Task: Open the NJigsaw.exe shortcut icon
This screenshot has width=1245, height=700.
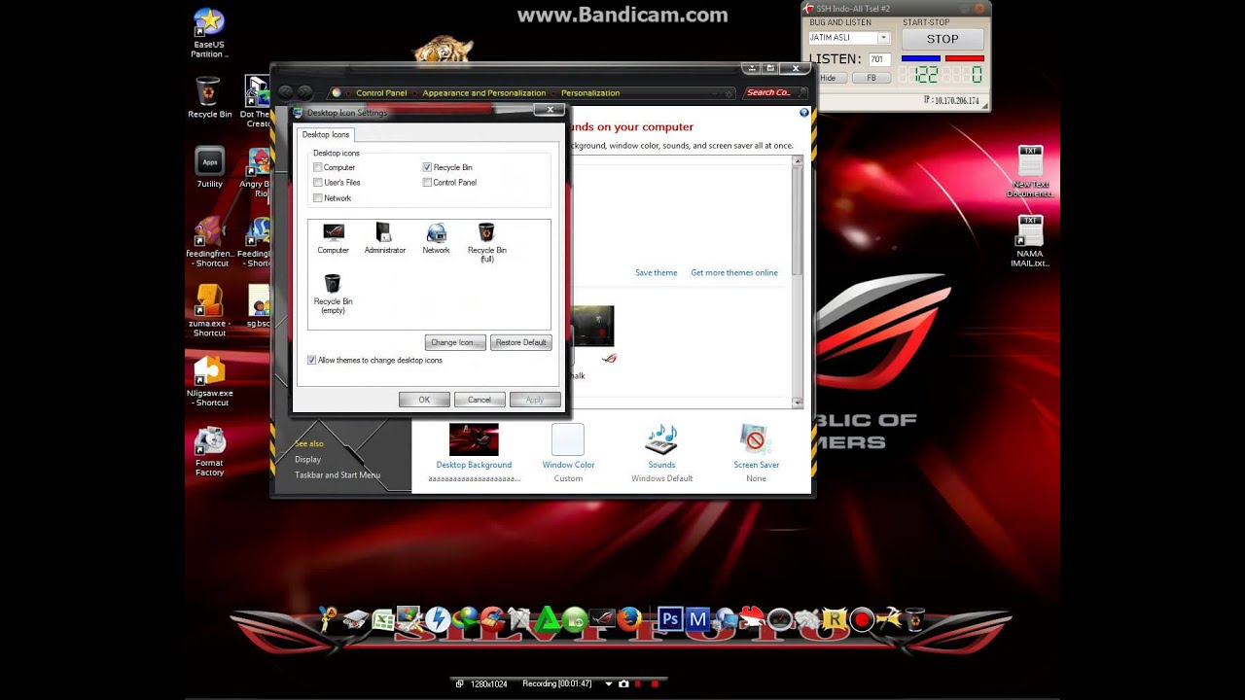Action: point(209,379)
